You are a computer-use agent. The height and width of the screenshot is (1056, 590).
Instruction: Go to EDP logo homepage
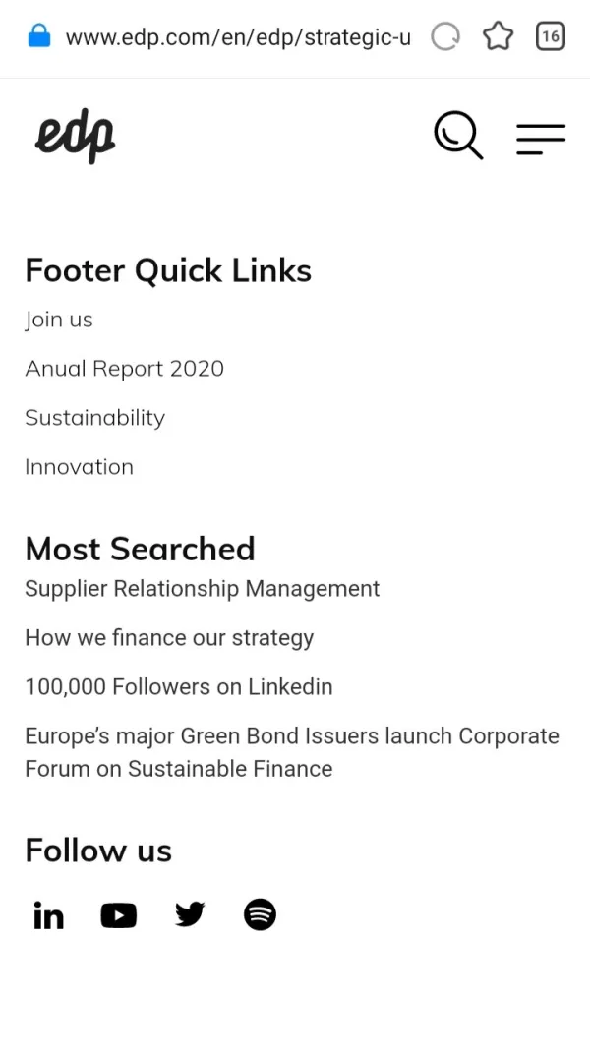[x=76, y=136]
